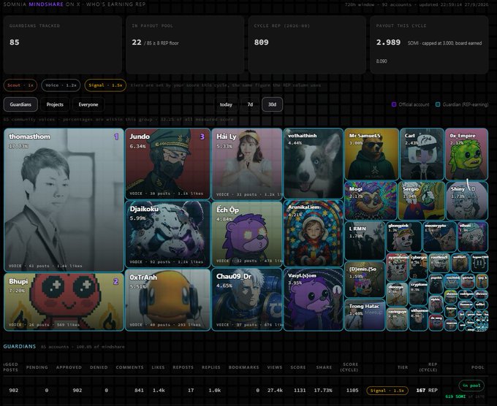The image size is (497, 406).
Task: Click the Guardians Tracked card showing 85
Action: 62,45
